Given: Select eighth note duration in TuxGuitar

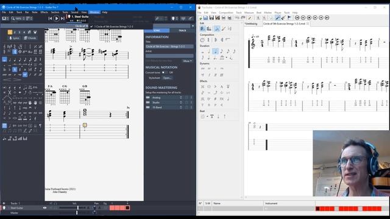Looking at the screenshot, I should coord(221,51).
